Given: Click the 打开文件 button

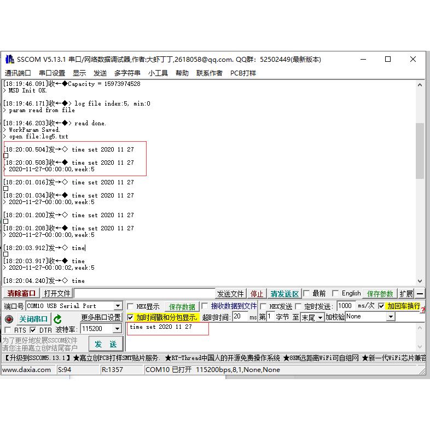Looking at the screenshot, I should (57, 293).
